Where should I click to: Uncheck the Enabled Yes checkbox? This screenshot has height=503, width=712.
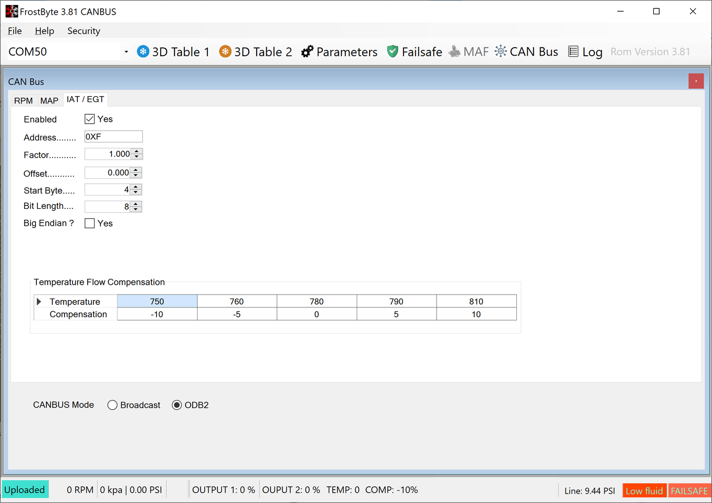(x=90, y=119)
